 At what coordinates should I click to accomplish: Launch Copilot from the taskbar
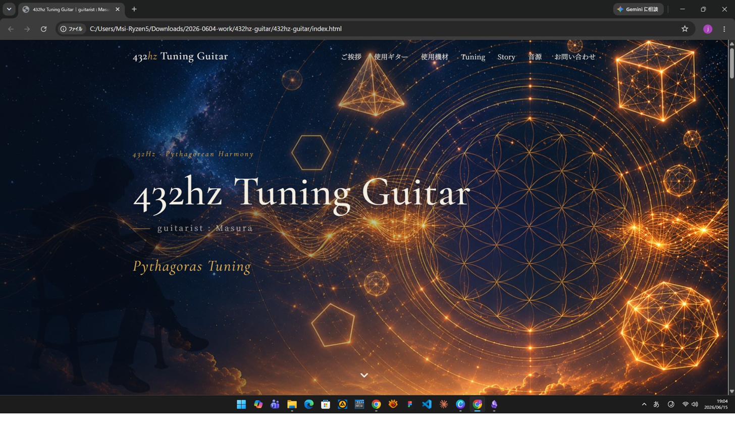tap(258, 404)
